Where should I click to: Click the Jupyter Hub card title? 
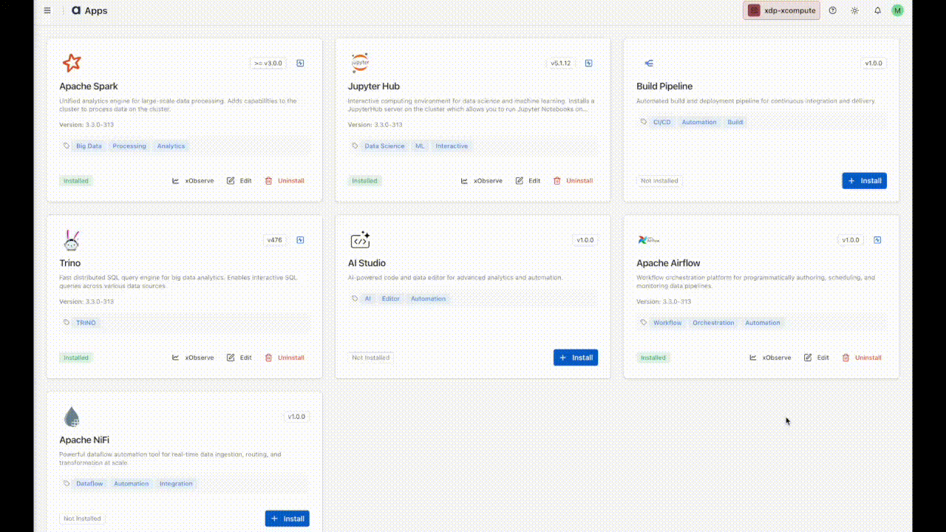click(x=374, y=86)
